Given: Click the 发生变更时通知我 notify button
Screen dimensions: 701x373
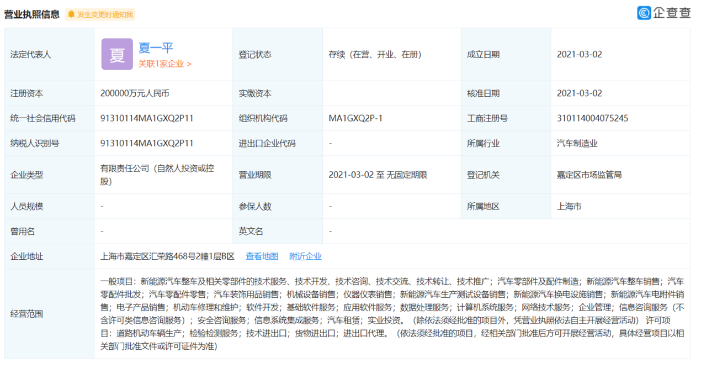Looking at the screenshot, I should click(105, 14).
